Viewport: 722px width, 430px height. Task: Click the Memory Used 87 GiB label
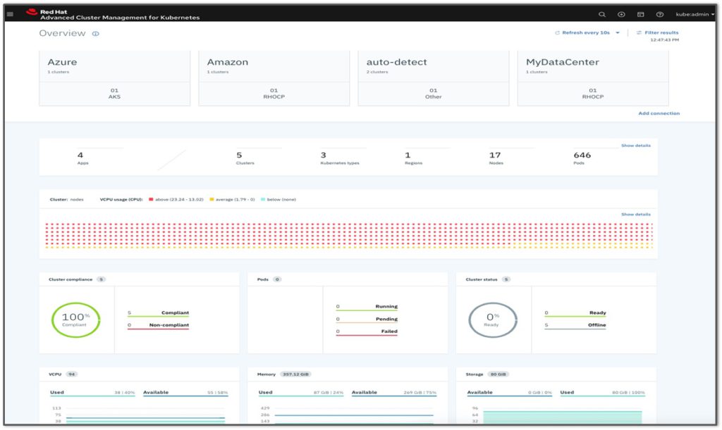coord(301,393)
